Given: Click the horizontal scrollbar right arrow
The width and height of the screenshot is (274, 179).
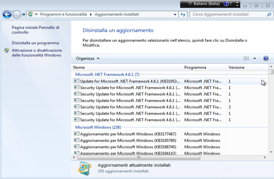Looking at the screenshot, I should (x=265, y=157).
